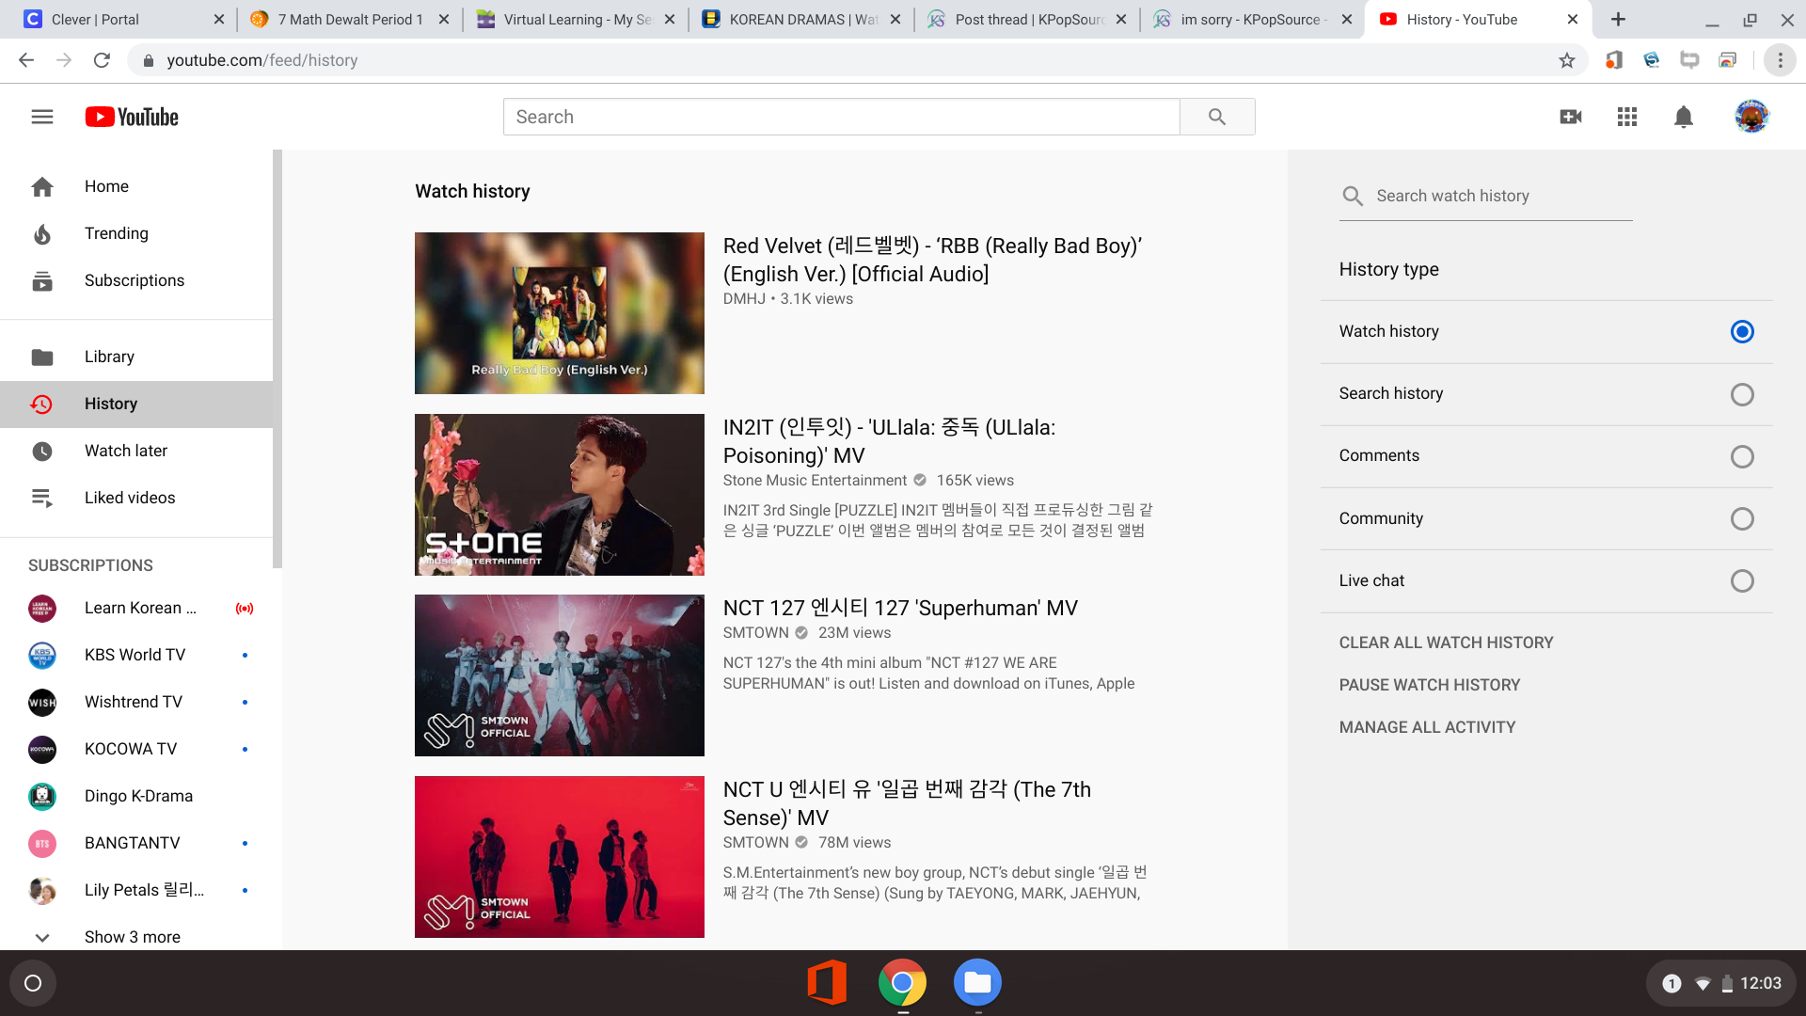The width and height of the screenshot is (1806, 1016).
Task: Select Comments radio button
Action: (1742, 456)
